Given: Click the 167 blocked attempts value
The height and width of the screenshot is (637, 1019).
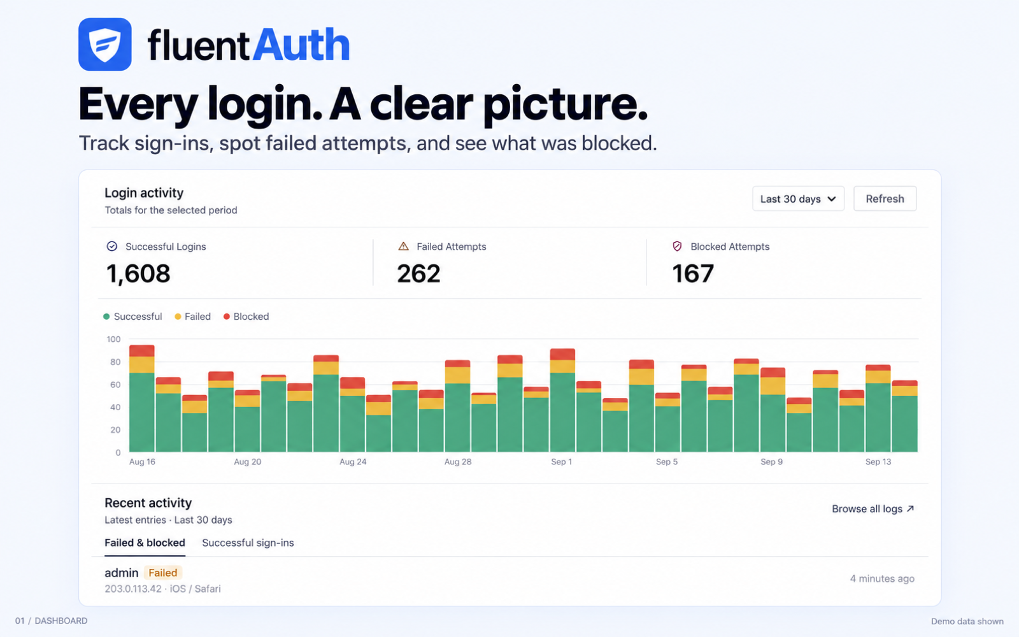Looking at the screenshot, I should (x=693, y=274).
